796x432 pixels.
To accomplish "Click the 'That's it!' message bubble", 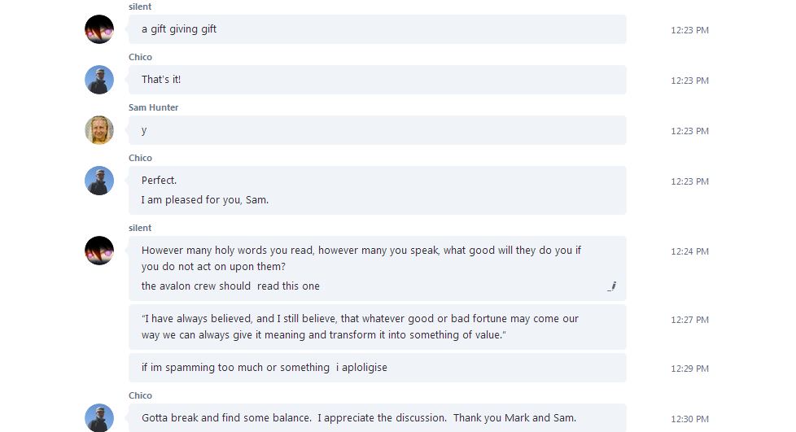I will (x=377, y=80).
